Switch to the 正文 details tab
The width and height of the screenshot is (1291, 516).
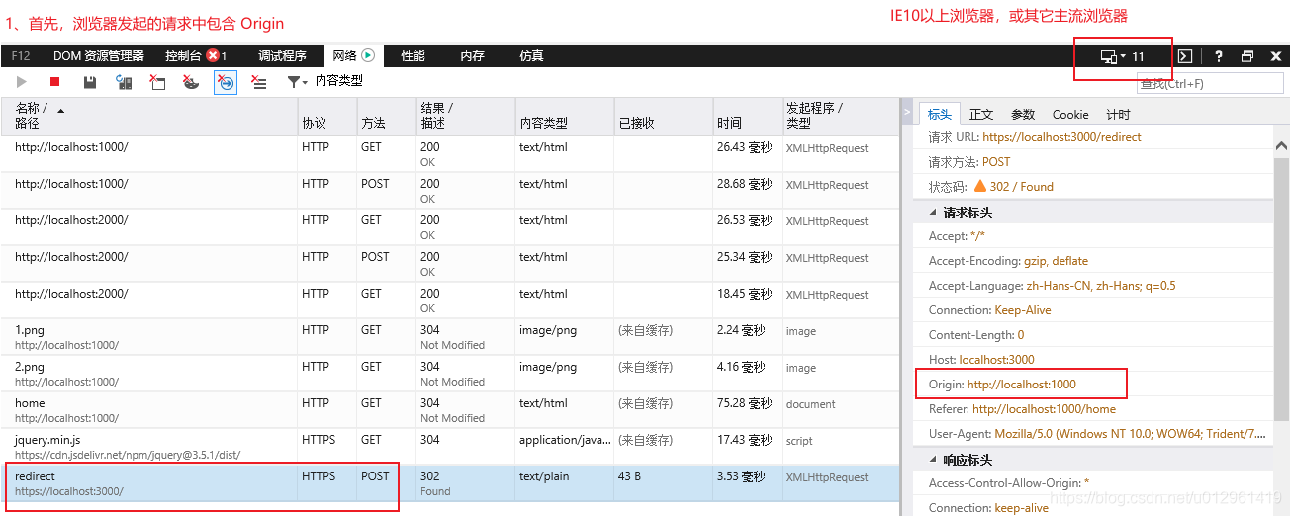pyautogui.click(x=981, y=114)
